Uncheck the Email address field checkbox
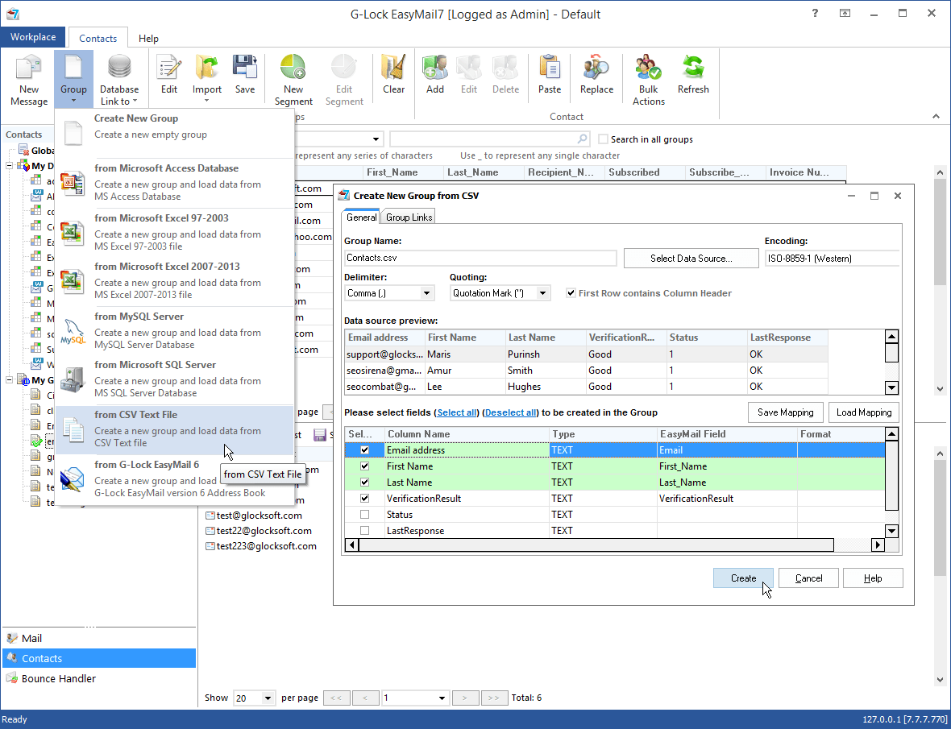 pos(364,450)
